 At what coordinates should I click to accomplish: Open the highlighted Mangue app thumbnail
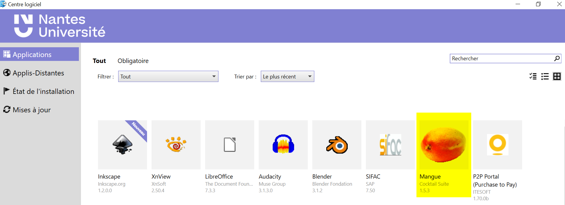[x=444, y=145]
